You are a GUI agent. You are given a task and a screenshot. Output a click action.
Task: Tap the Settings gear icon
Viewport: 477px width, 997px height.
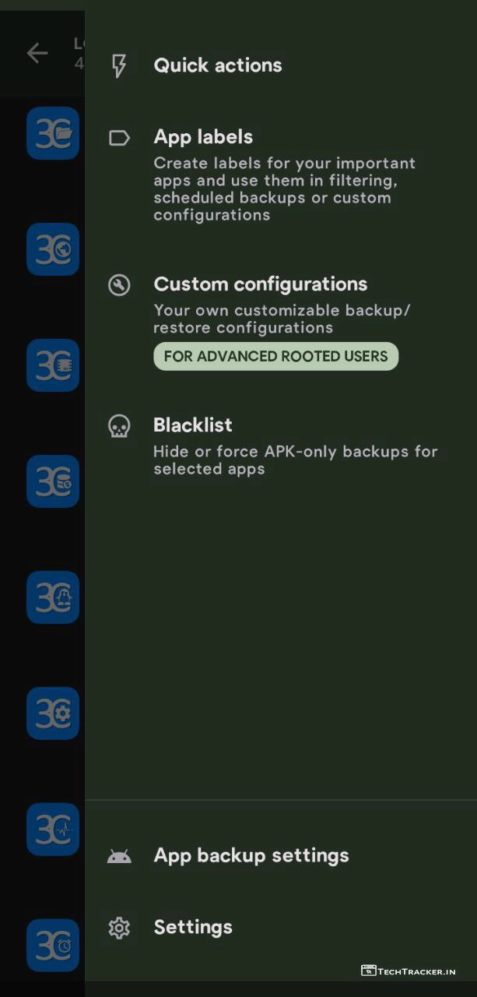(x=119, y=928)
